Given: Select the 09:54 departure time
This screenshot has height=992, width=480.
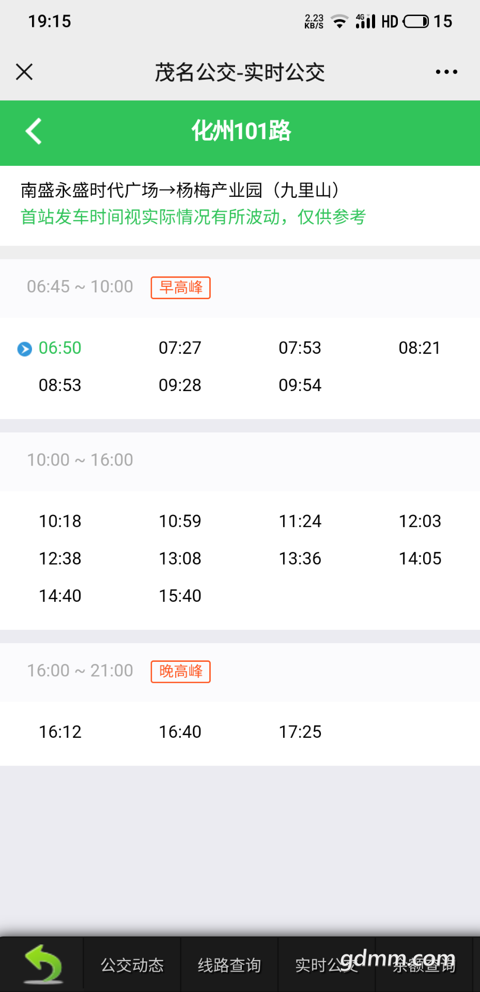Looking at the screenshot, I should coord(300,385).
